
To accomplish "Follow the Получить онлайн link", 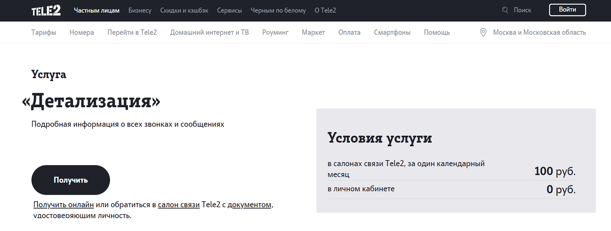I will (64, 205).
